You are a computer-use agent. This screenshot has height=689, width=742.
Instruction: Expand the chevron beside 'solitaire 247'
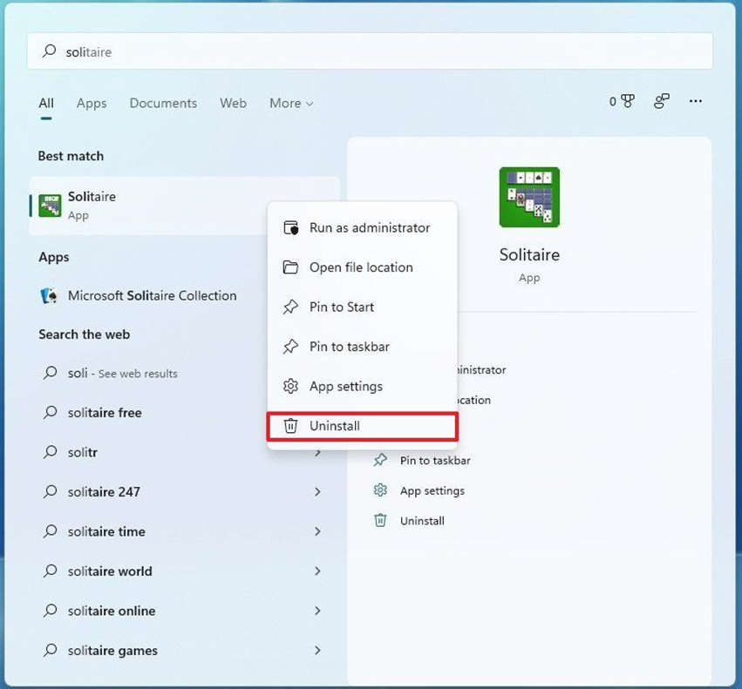(317, 492)
